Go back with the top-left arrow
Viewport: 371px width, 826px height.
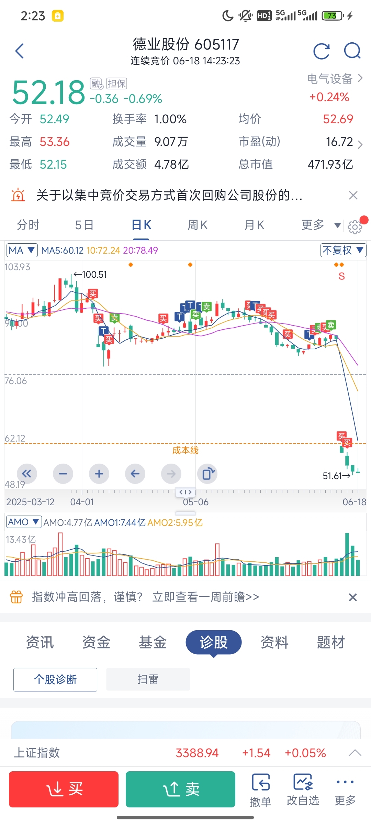[x=20, y=51]
